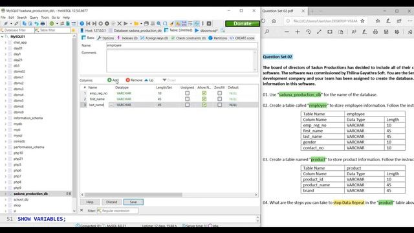Expand the information_schema database node

[6, 118]
